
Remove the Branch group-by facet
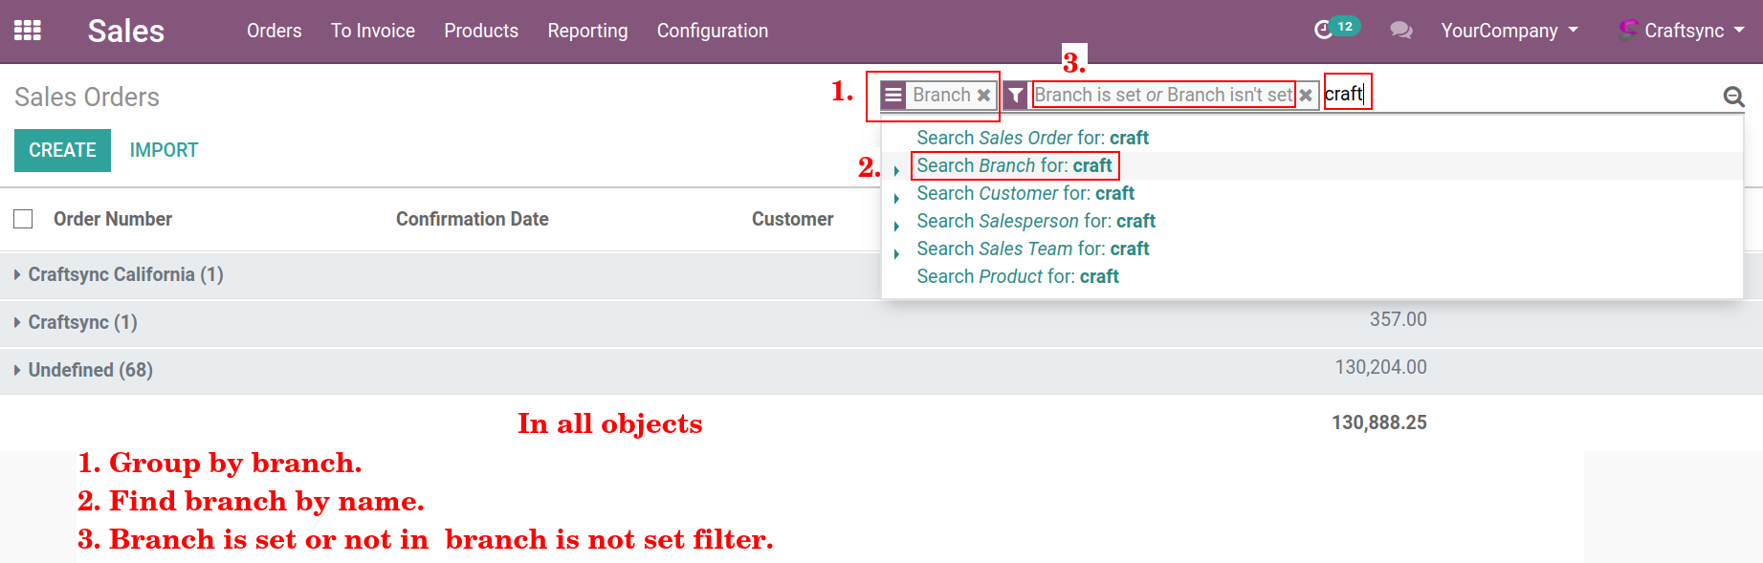tap(983, 96)
